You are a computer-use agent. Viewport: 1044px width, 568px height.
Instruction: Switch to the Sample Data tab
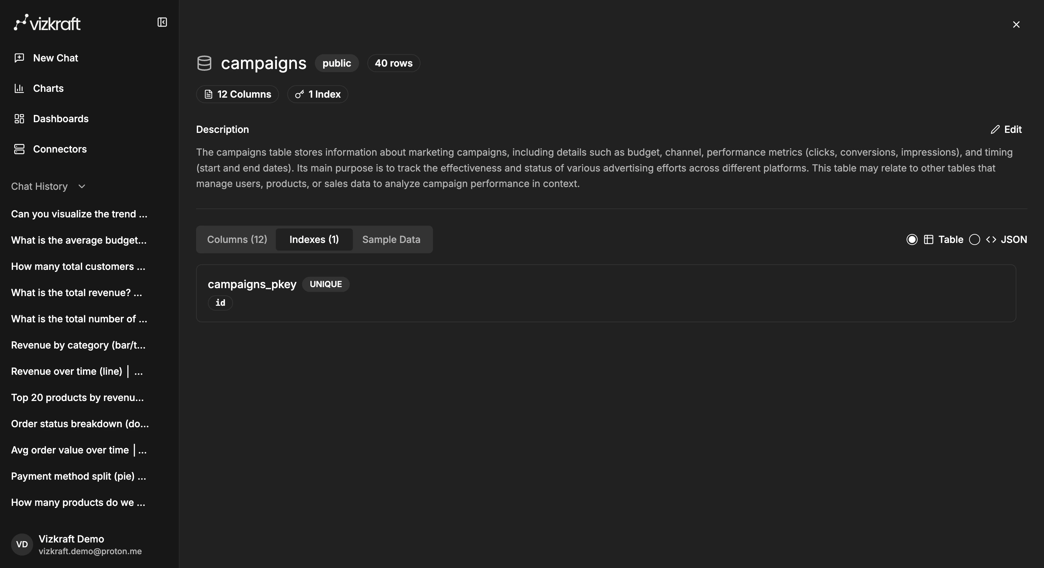391,239
